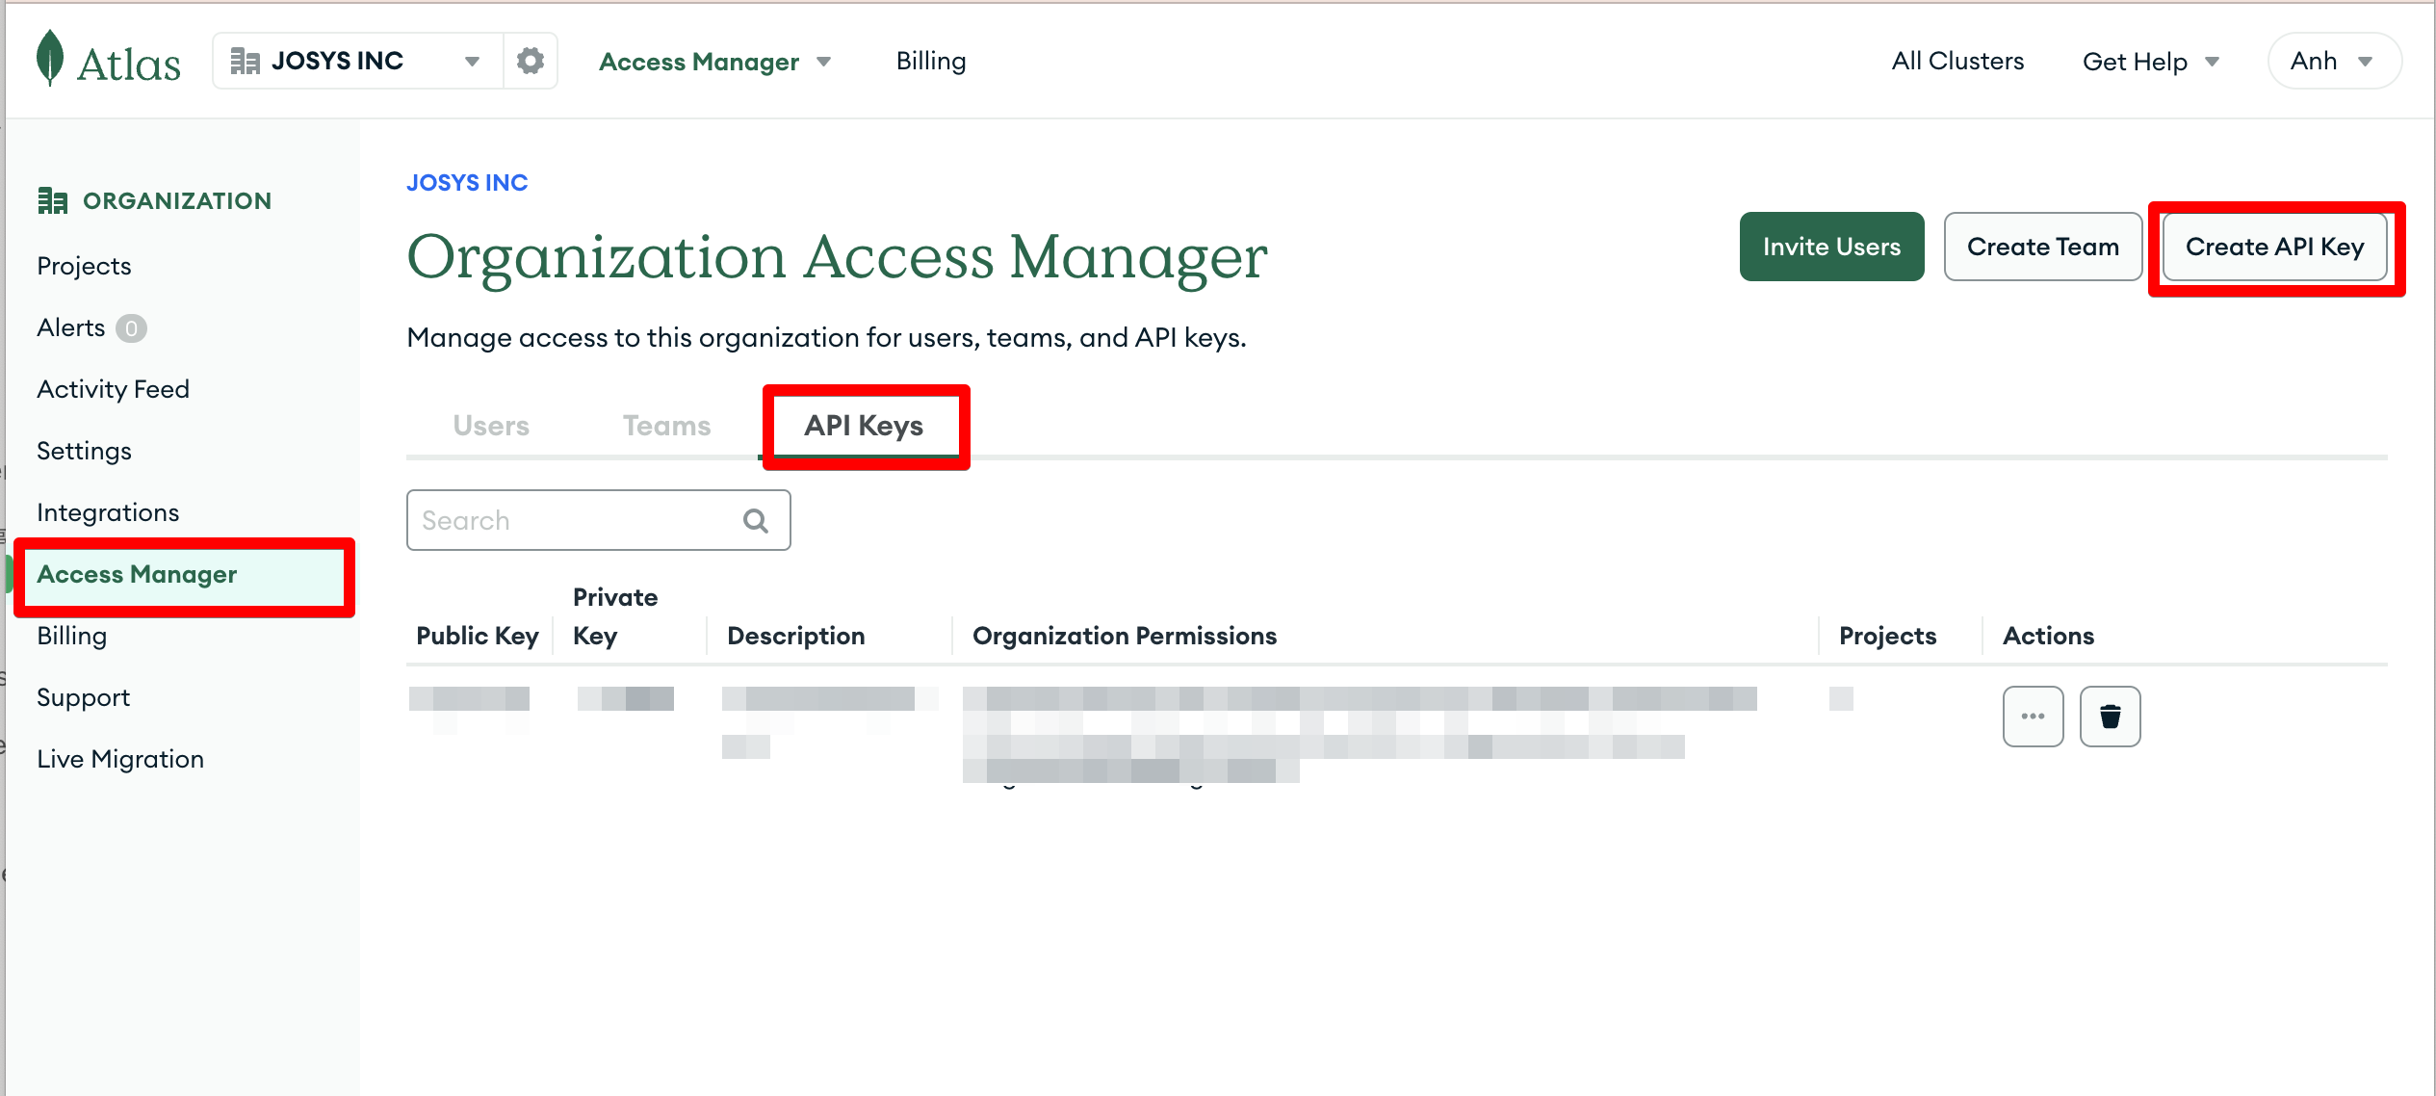This screenshot has height=1096, width=2436.
Task: Click the Alerts count badge
Action: point(131,328)
